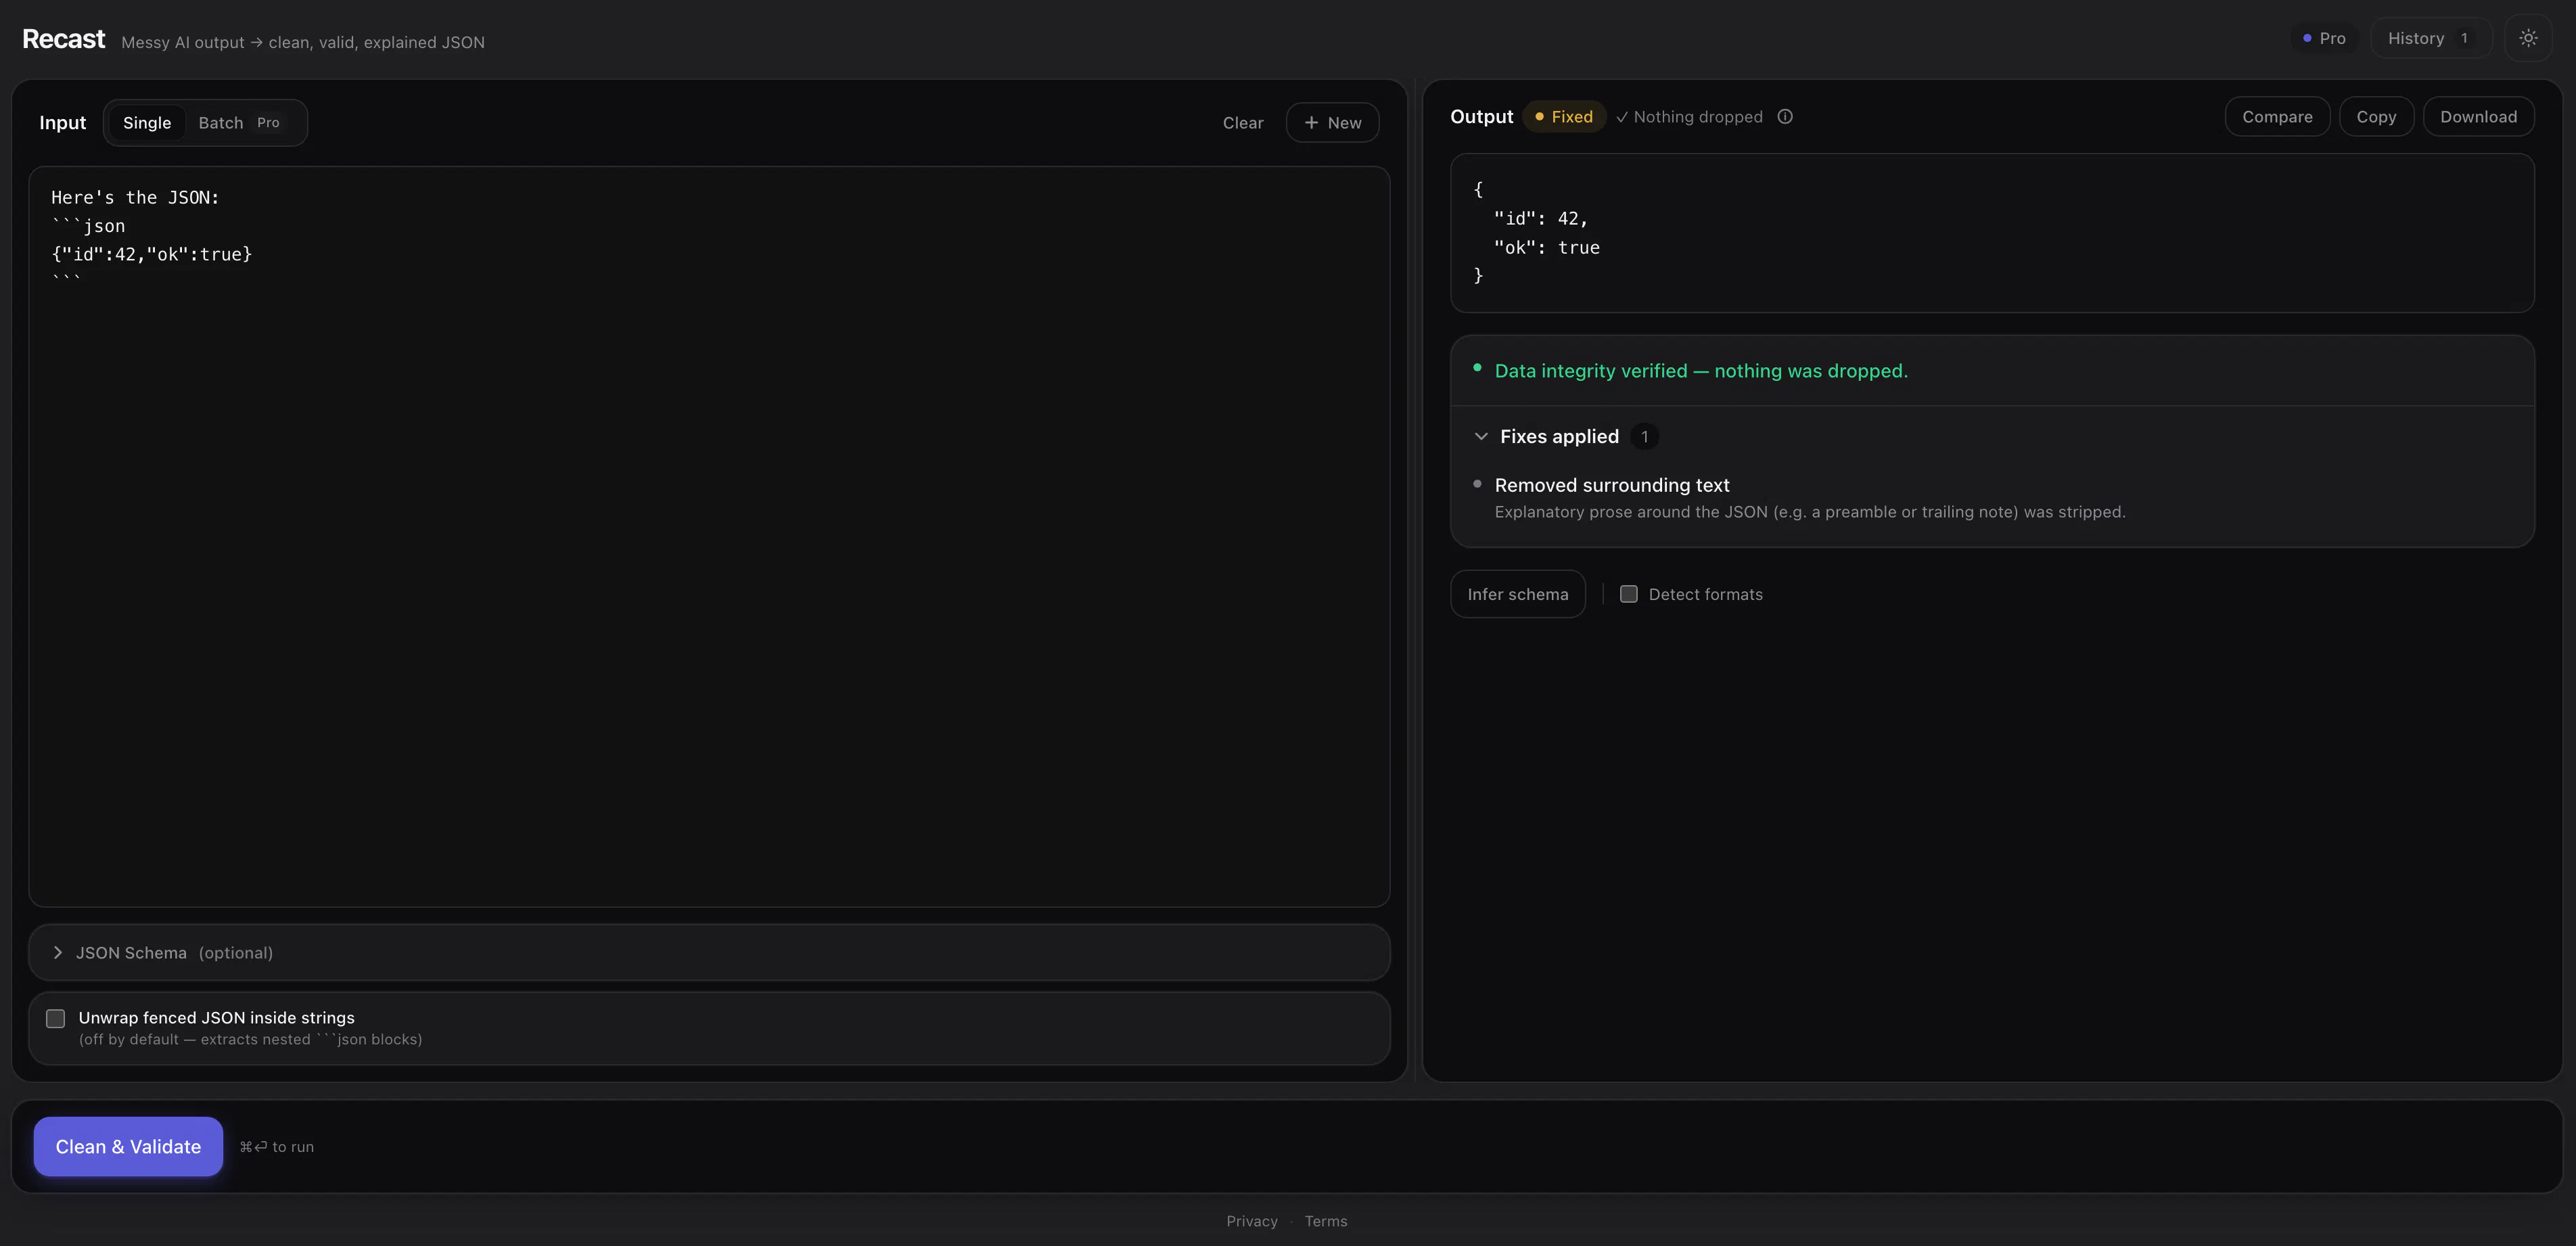Viewport: 2576px width, 1246px height.
Task: Check the Detect formats checkbox
Action: (1629, 594)
